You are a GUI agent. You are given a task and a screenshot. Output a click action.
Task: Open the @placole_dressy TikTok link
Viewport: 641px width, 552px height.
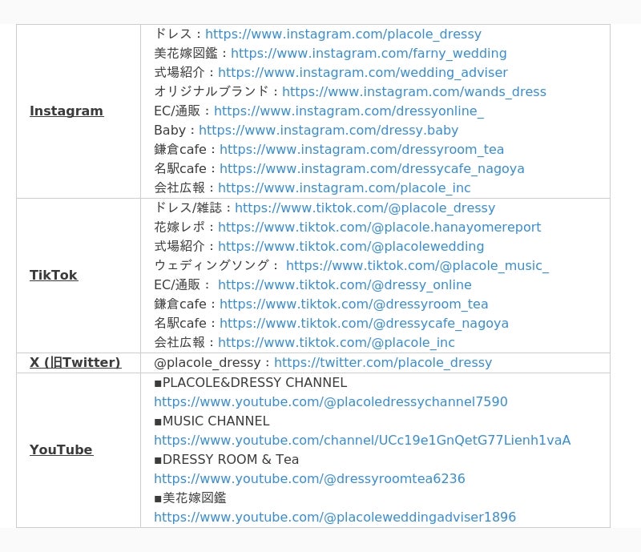(365, 208)
